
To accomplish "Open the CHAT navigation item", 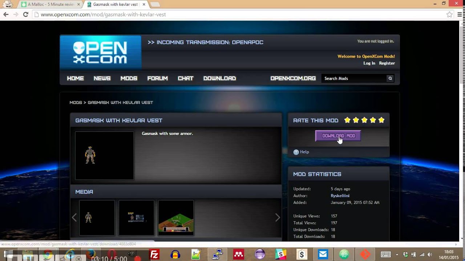I will tap(186, 78).
